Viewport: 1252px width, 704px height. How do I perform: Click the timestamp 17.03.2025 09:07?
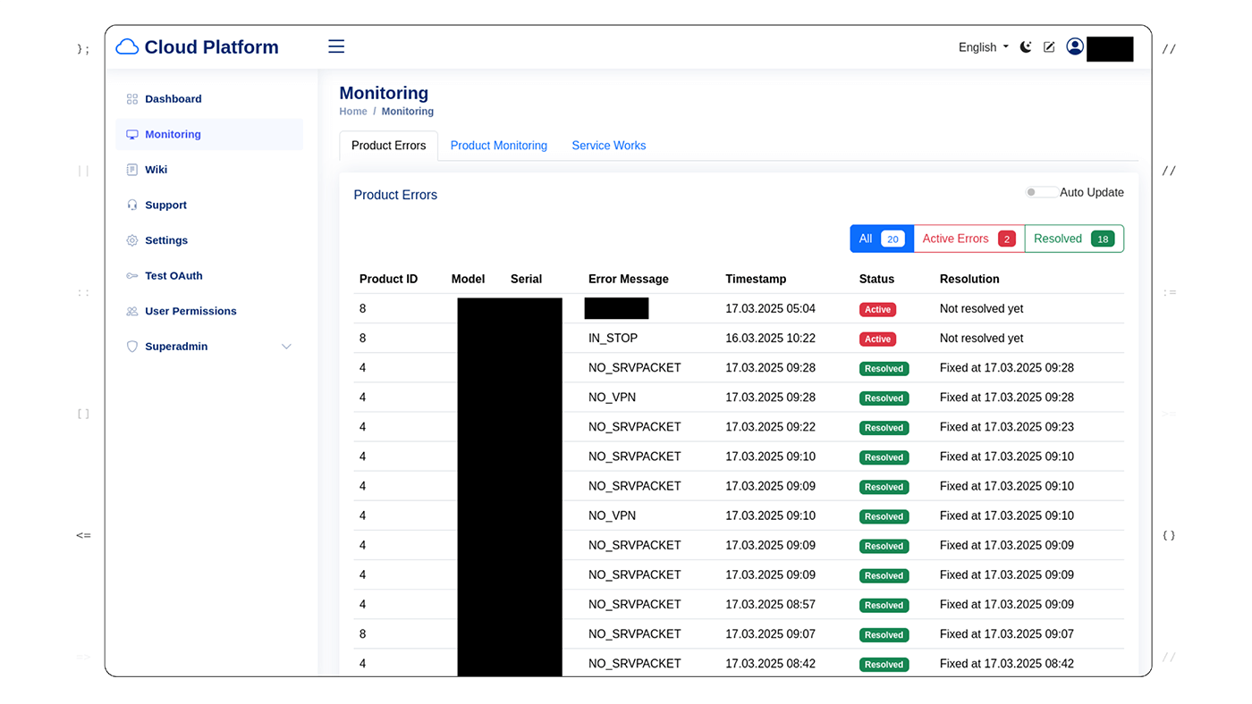click(770, 634)
